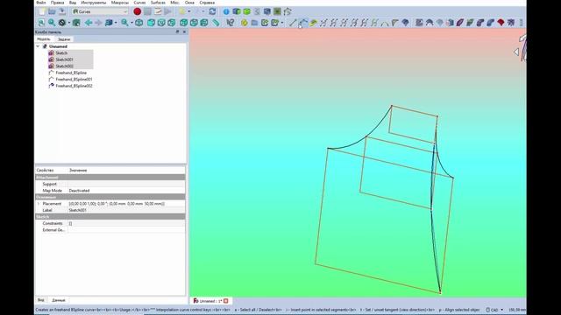
Task: Select Freehand_BSpline tree item
Action: pos(71,73)
